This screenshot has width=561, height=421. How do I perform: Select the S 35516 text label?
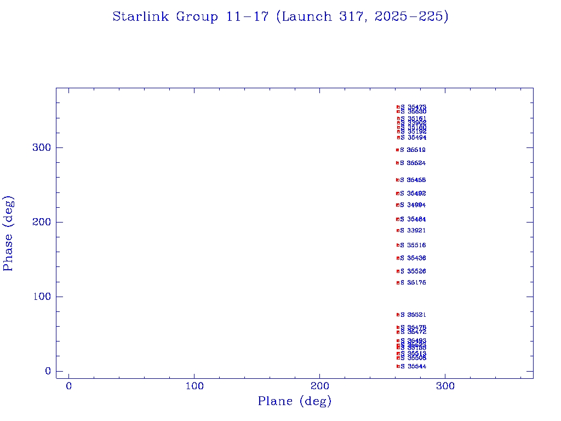pos(413,245)
